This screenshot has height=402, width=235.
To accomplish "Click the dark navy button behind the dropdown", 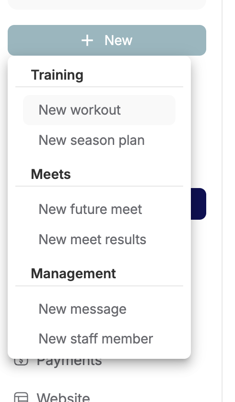I will point(199,204).
